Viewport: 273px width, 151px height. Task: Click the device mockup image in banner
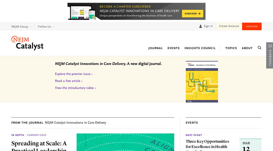click(x=83, y=12)
